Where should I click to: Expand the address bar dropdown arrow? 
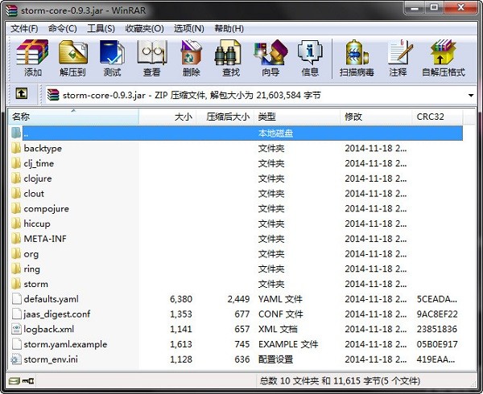coord(471,96)
